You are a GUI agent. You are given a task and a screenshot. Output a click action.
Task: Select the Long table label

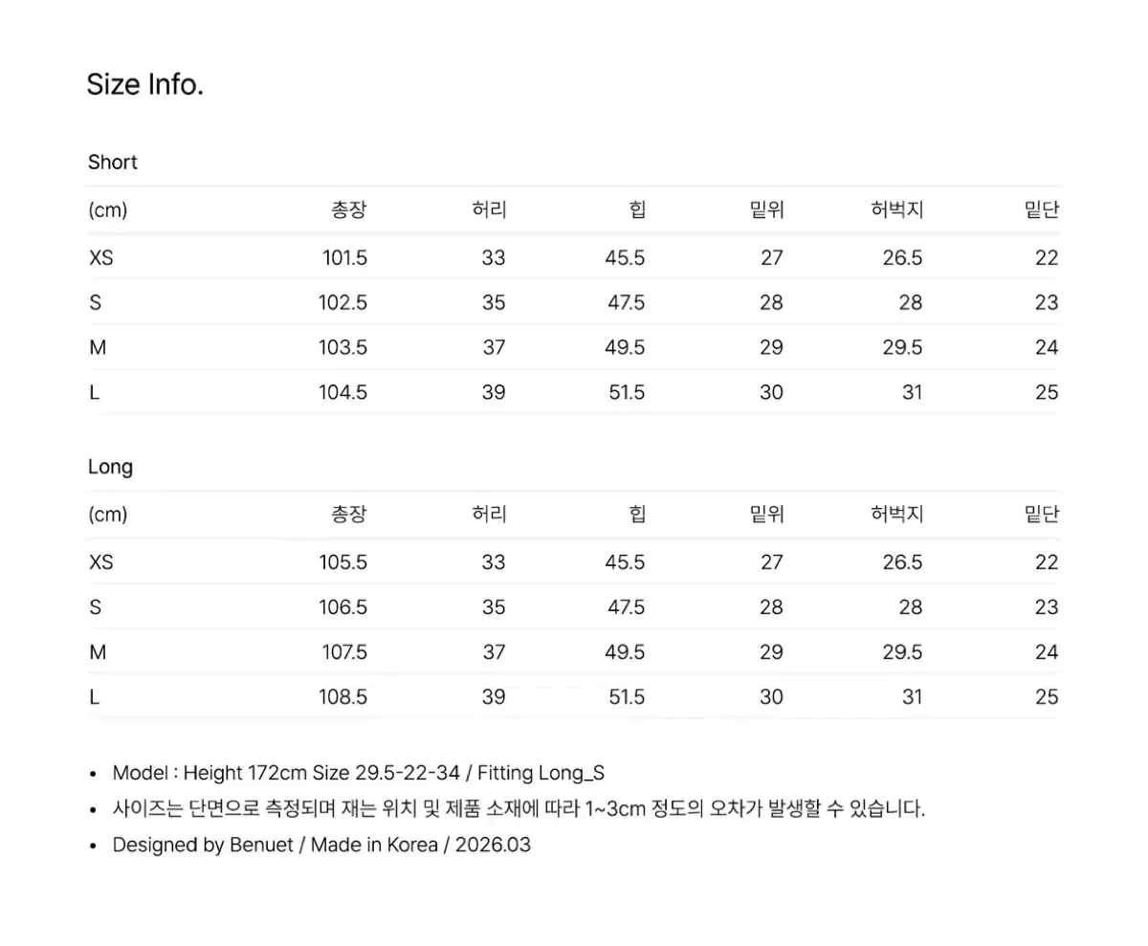coord(110,468)
